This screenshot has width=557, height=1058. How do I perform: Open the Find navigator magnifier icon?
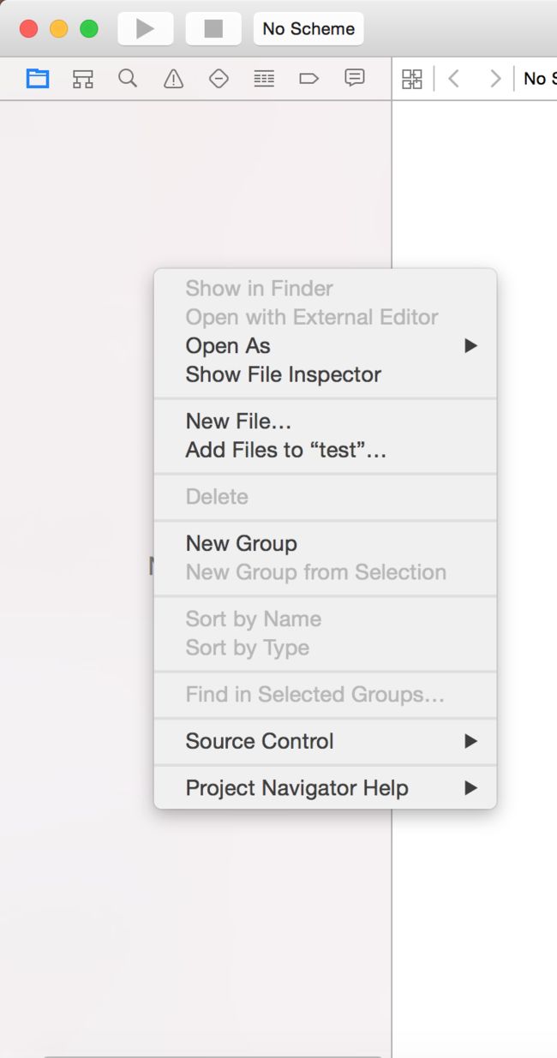[128, 79]
